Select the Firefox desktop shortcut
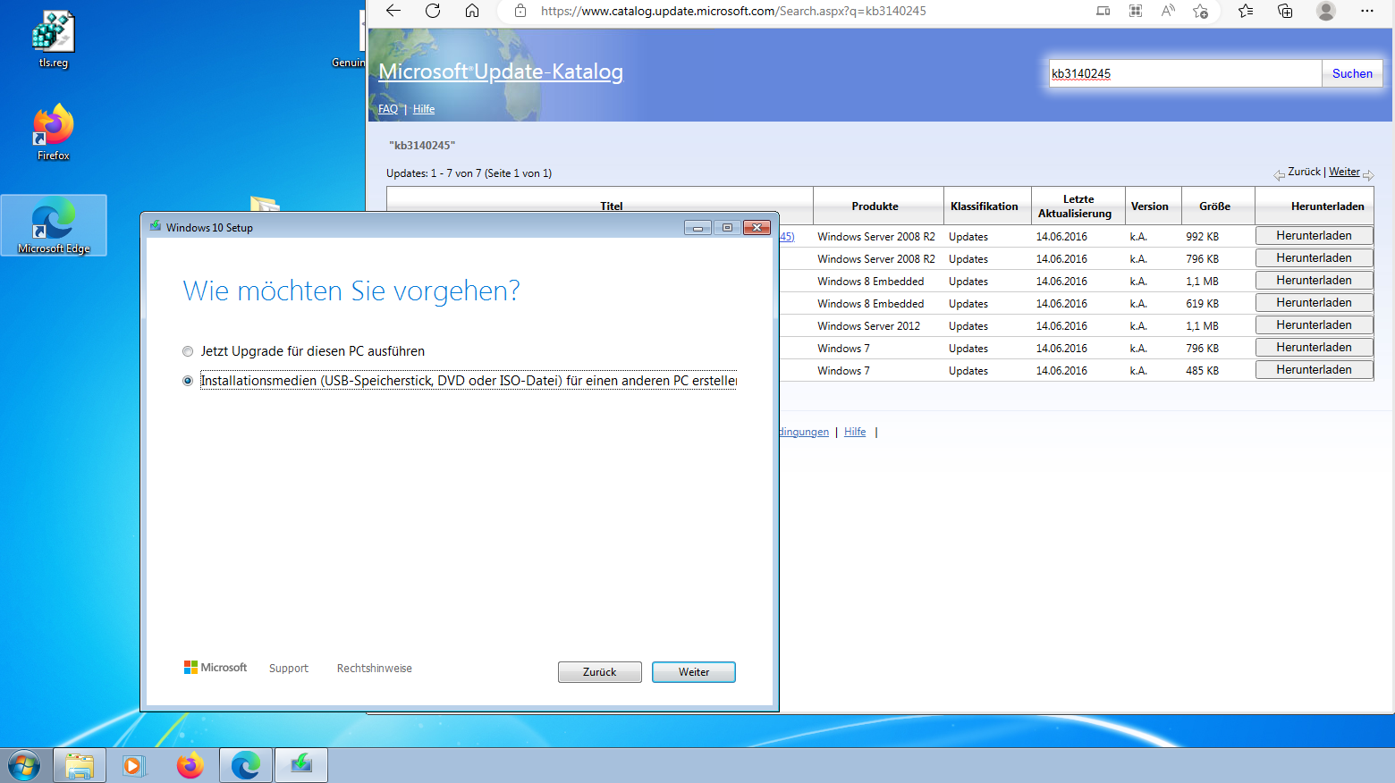 54,131
